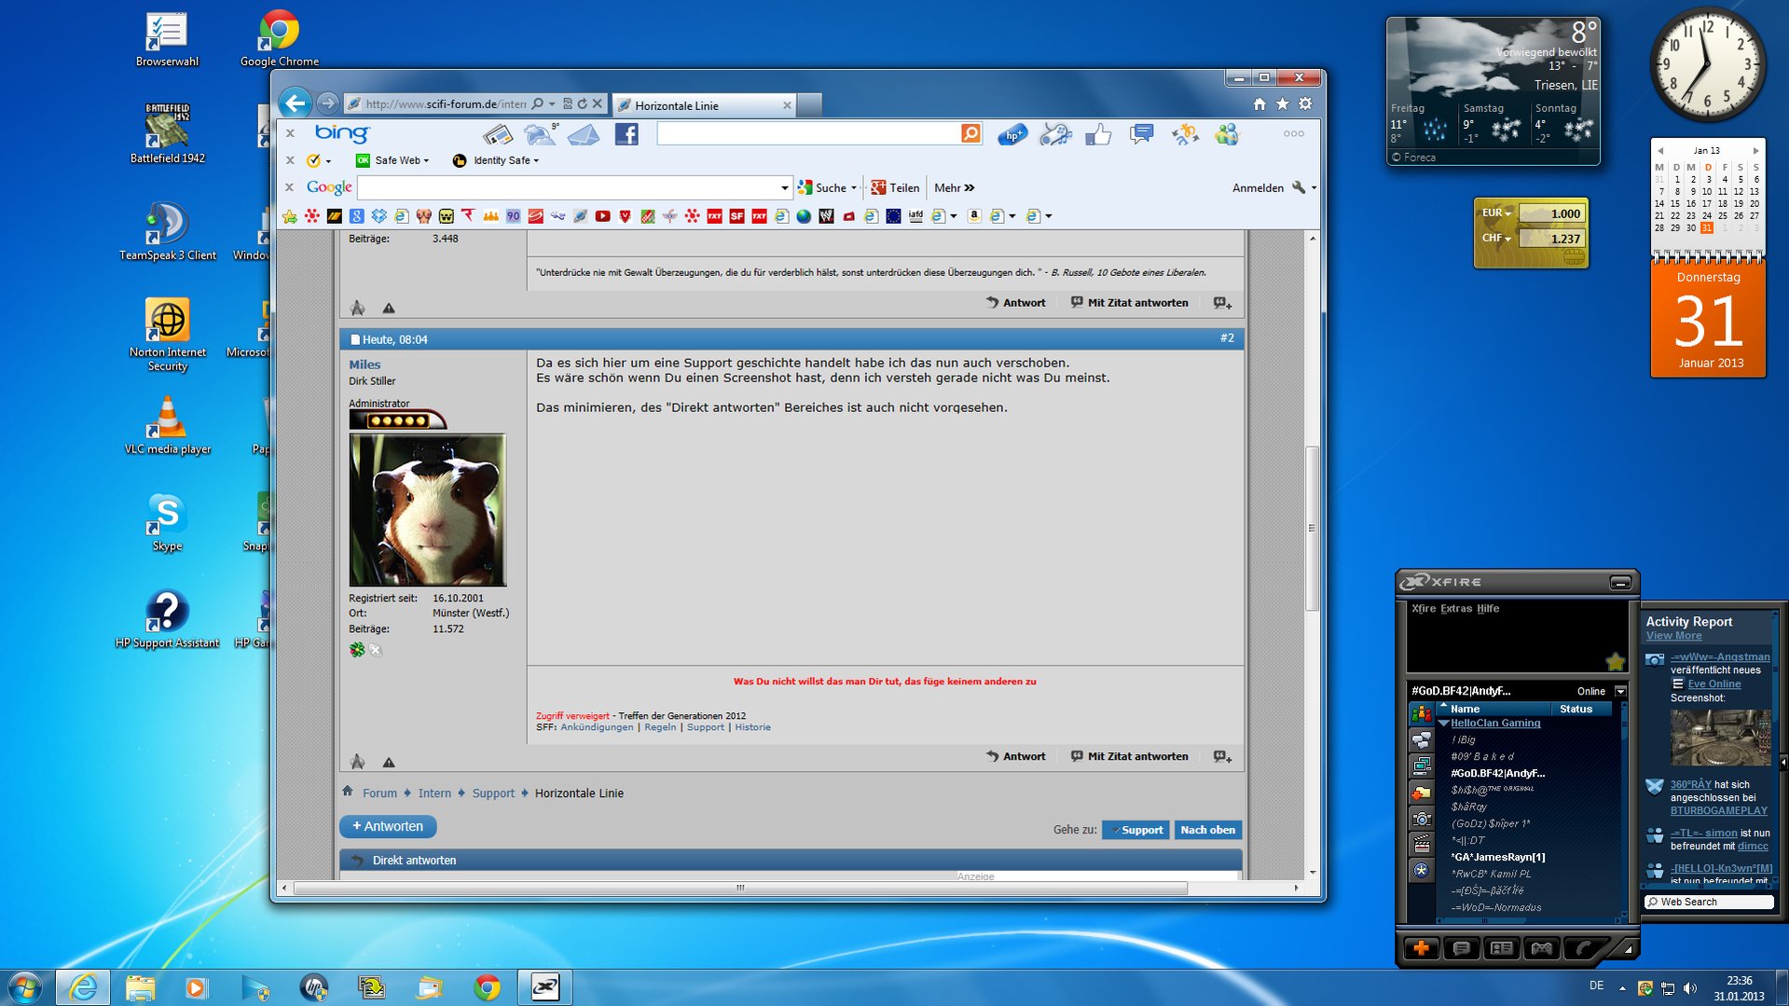Open the weather icon in Bing toolbar
The height and width of the screenshot is (1006, 1789).
click(x=540, y=134)
